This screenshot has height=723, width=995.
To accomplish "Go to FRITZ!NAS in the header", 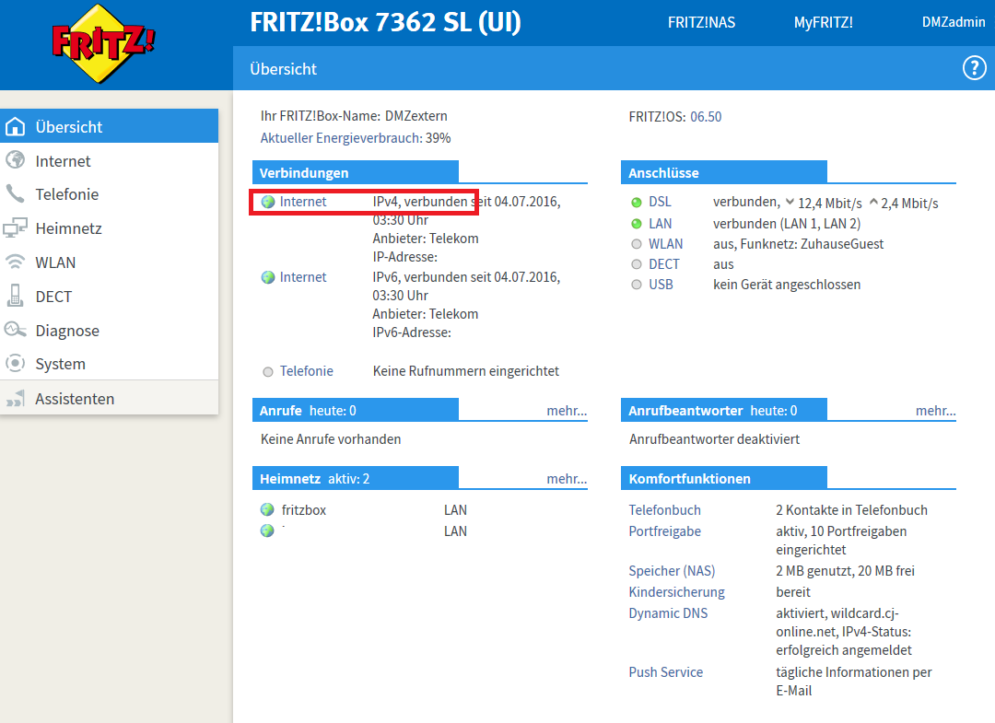I will coord(701,22).
